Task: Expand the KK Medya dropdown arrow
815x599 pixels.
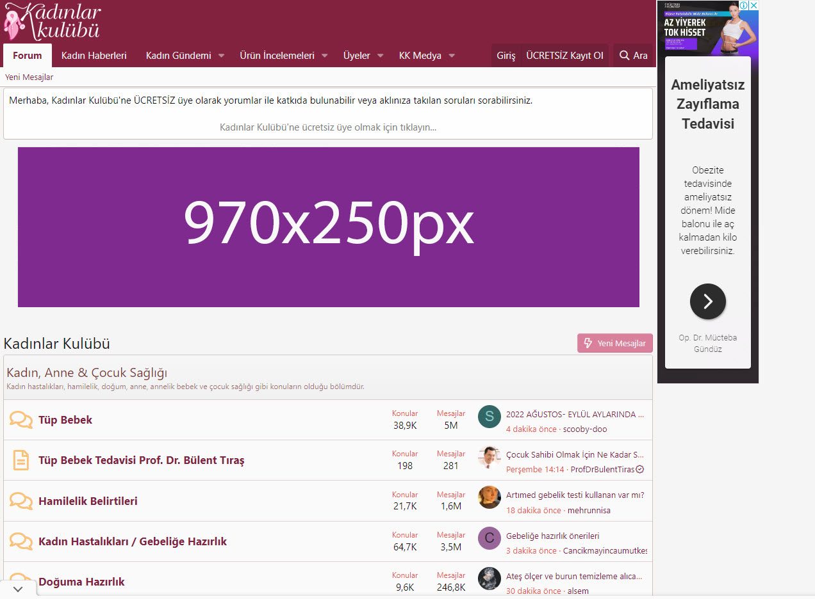Action: click(452, 56)
